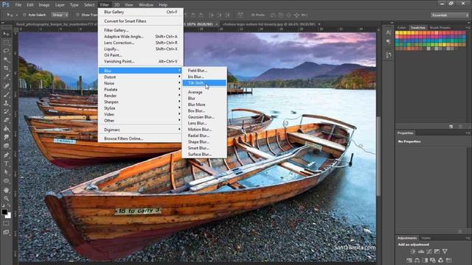The width and height of the screenshot is (472, 265).
Task: Choose Gaussian Blur from the submenu
Action: (x=204, y=117)
